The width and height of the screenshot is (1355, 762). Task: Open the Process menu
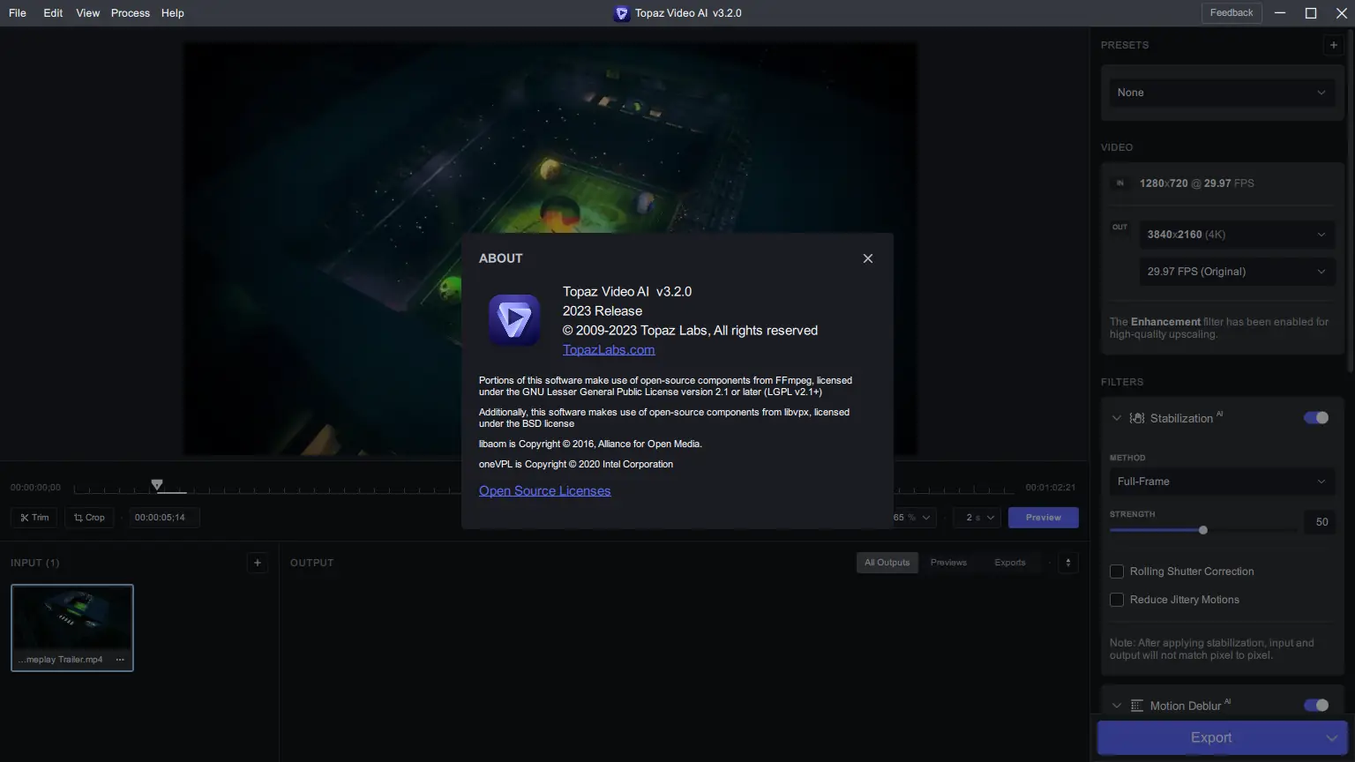click(x=131, y=13)
